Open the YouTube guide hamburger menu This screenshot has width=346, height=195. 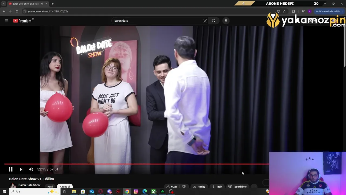(x=6, y=21)
